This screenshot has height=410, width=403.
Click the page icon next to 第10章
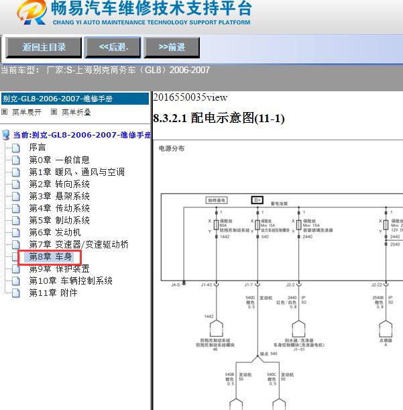coord(16,281)
